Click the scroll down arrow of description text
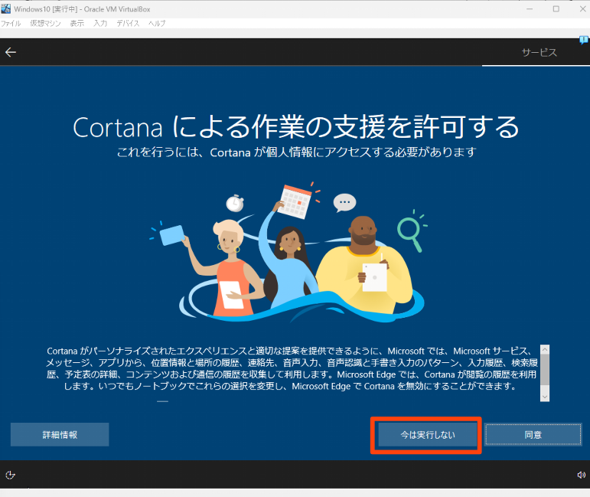The width and height of the screenshot is (590, 497). (545, 397)
